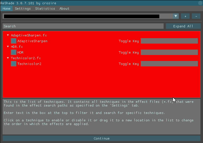Click the Continue button
The width and height of the screenshot is (203, 143).
coord(102,138)
